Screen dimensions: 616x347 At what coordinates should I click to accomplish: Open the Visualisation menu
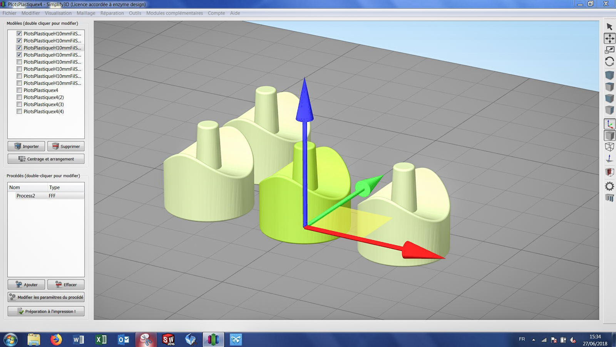58,13
